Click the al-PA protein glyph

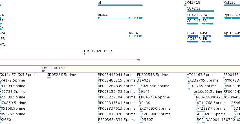click(135, 36)
